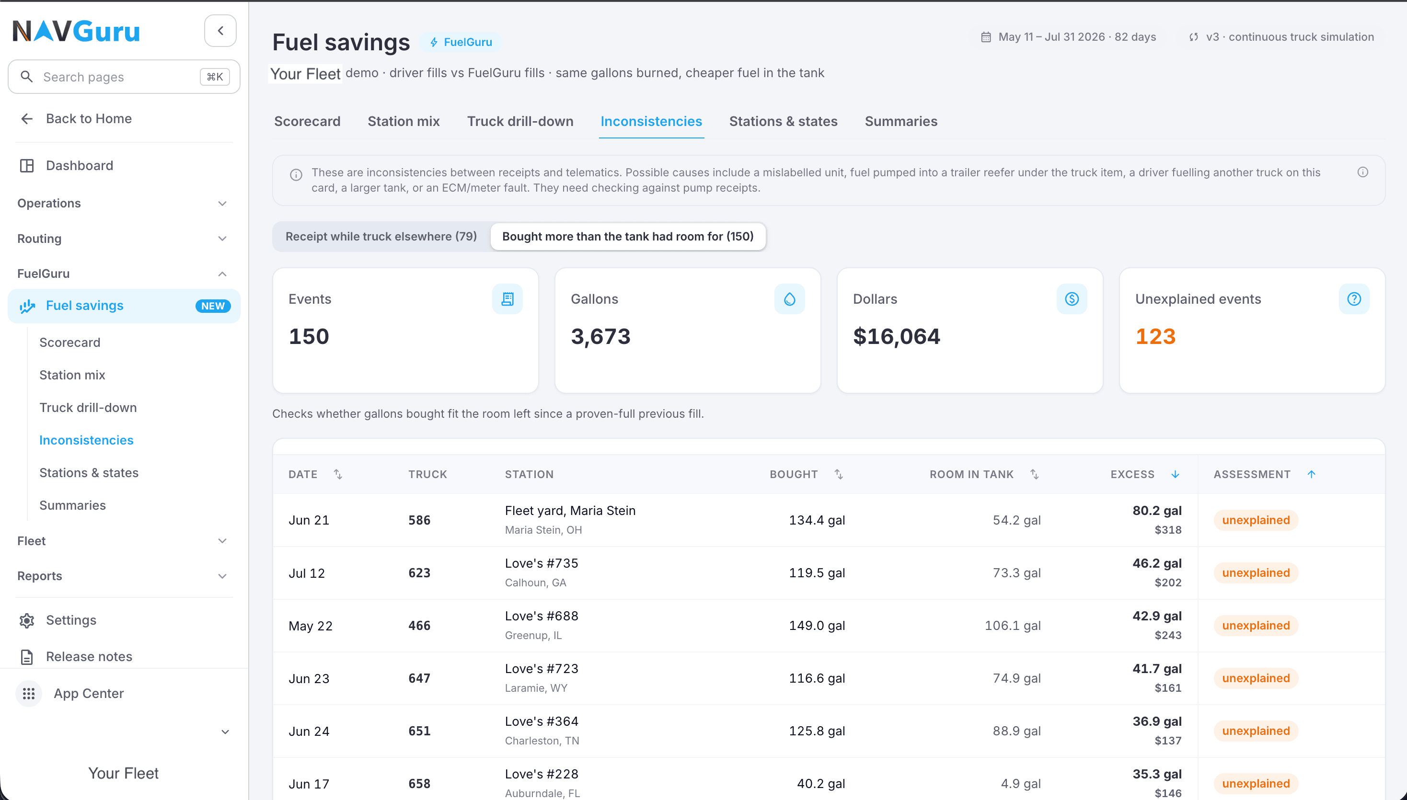Click the calendar icon beside date range
Screen dimensions: 1407x800
[x=986, y=37]
